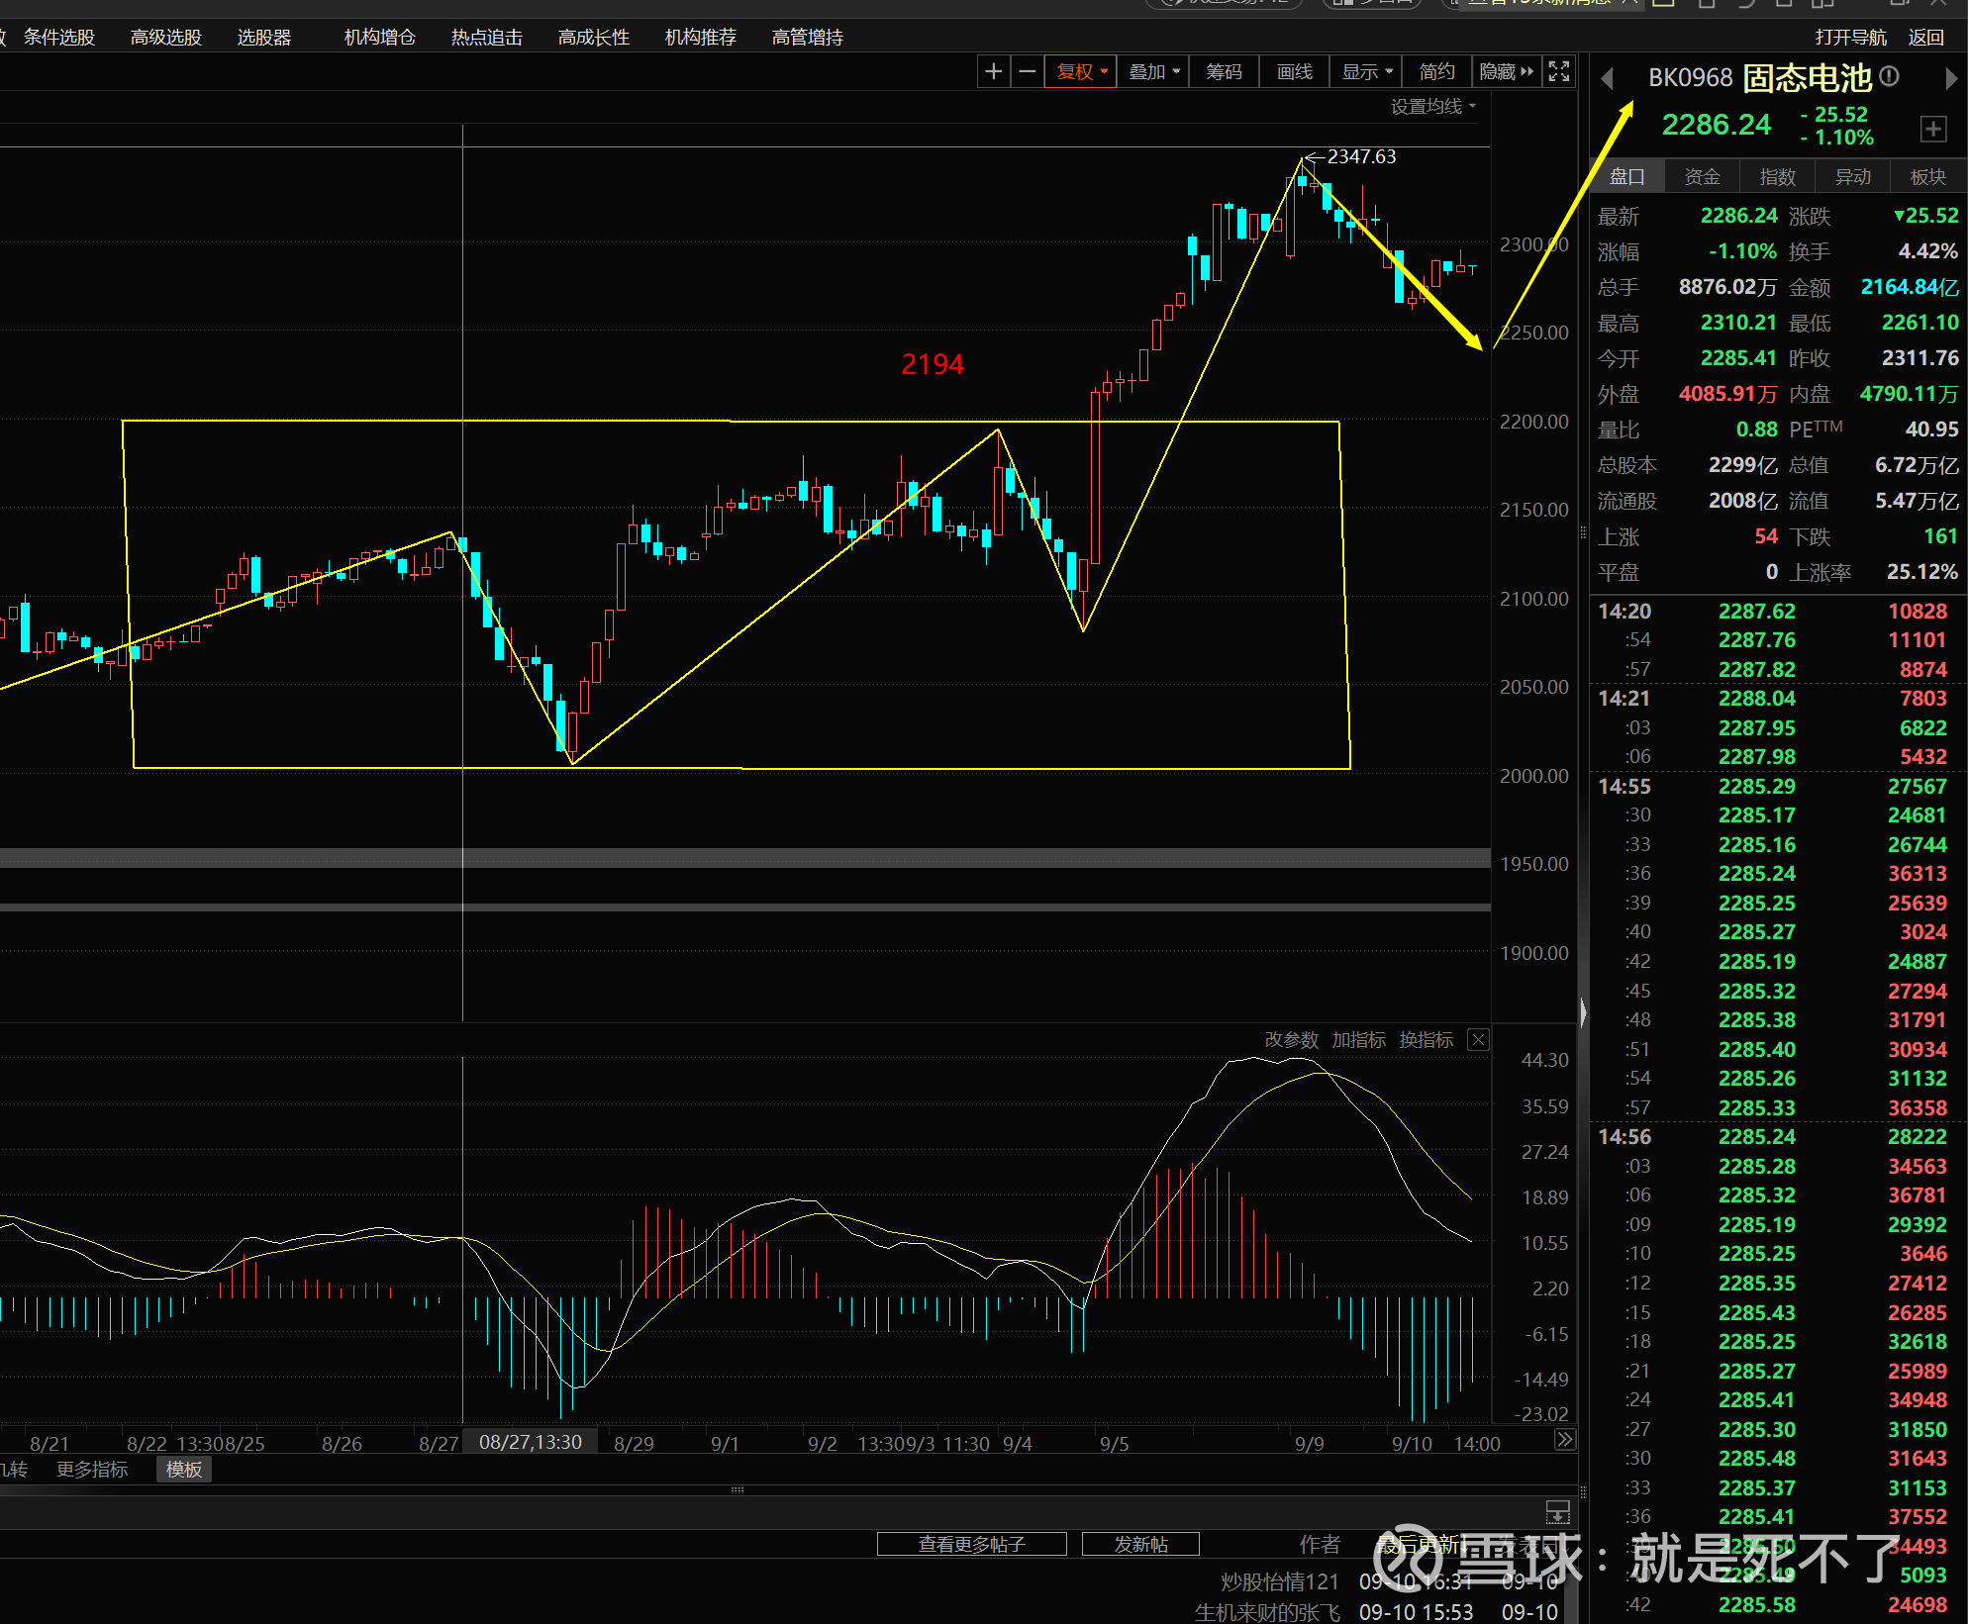Click the zoom-in plus chart button

pos(994,71)
